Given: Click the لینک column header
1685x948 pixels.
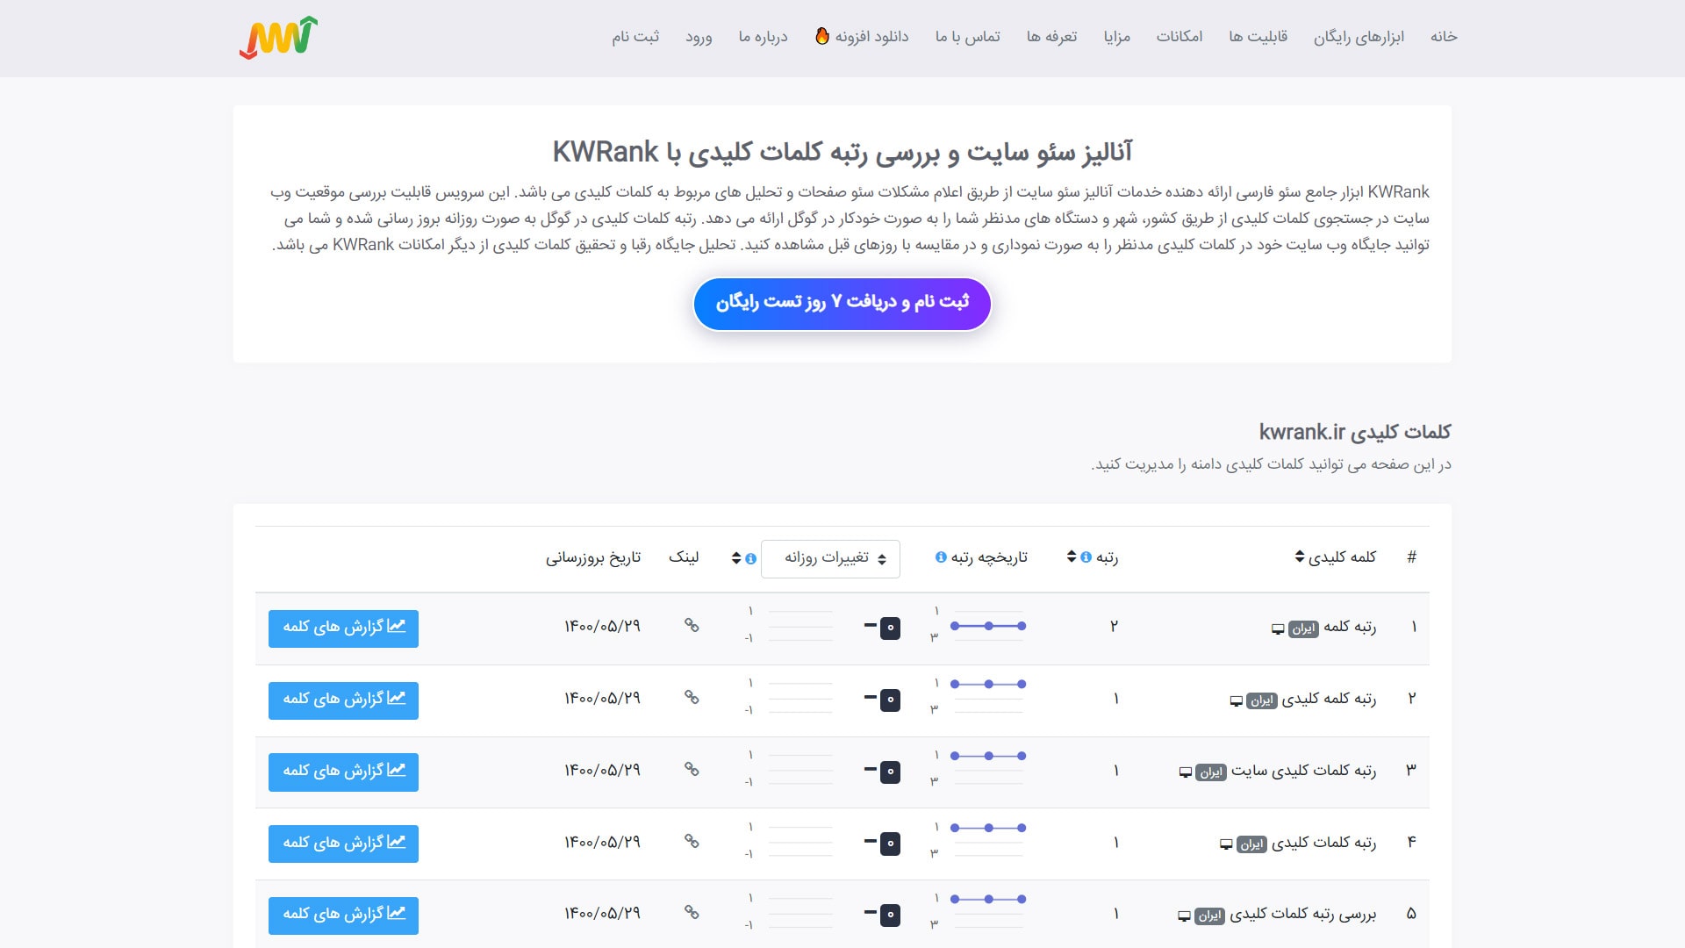Looking at the screenshot, I should point(684,557).
